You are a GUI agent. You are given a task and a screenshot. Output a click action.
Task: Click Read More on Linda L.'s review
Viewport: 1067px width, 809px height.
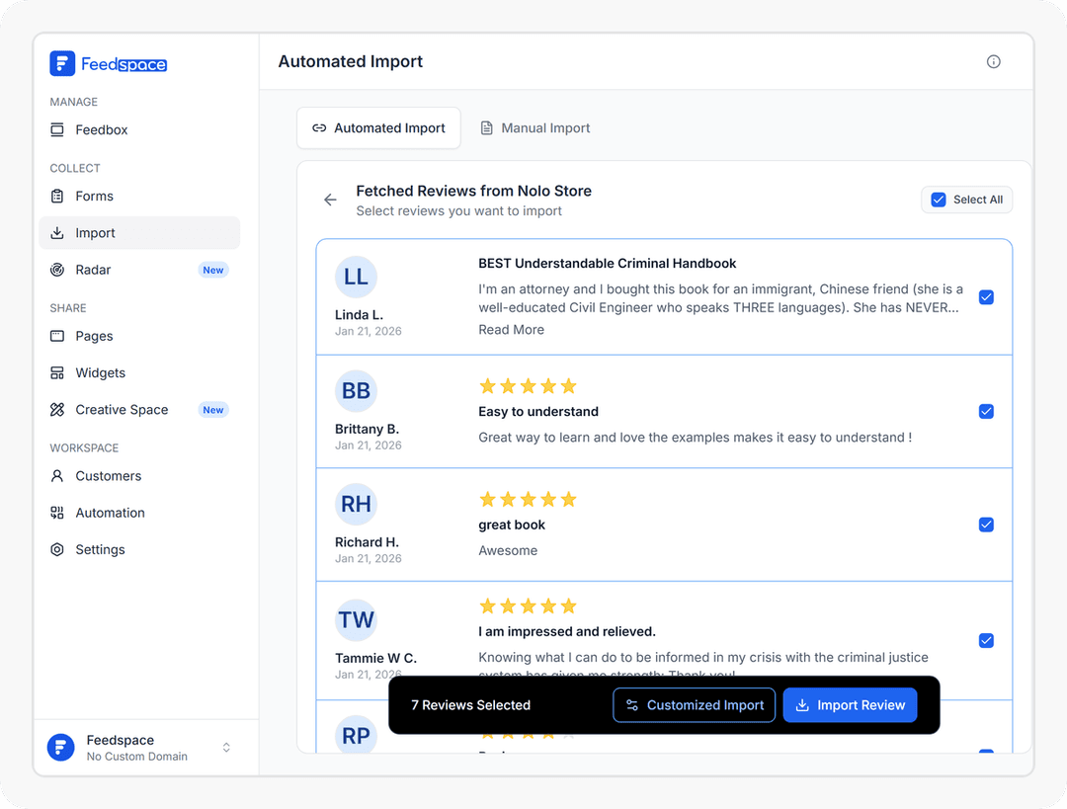pyautogui.click(x=511, y=329)
